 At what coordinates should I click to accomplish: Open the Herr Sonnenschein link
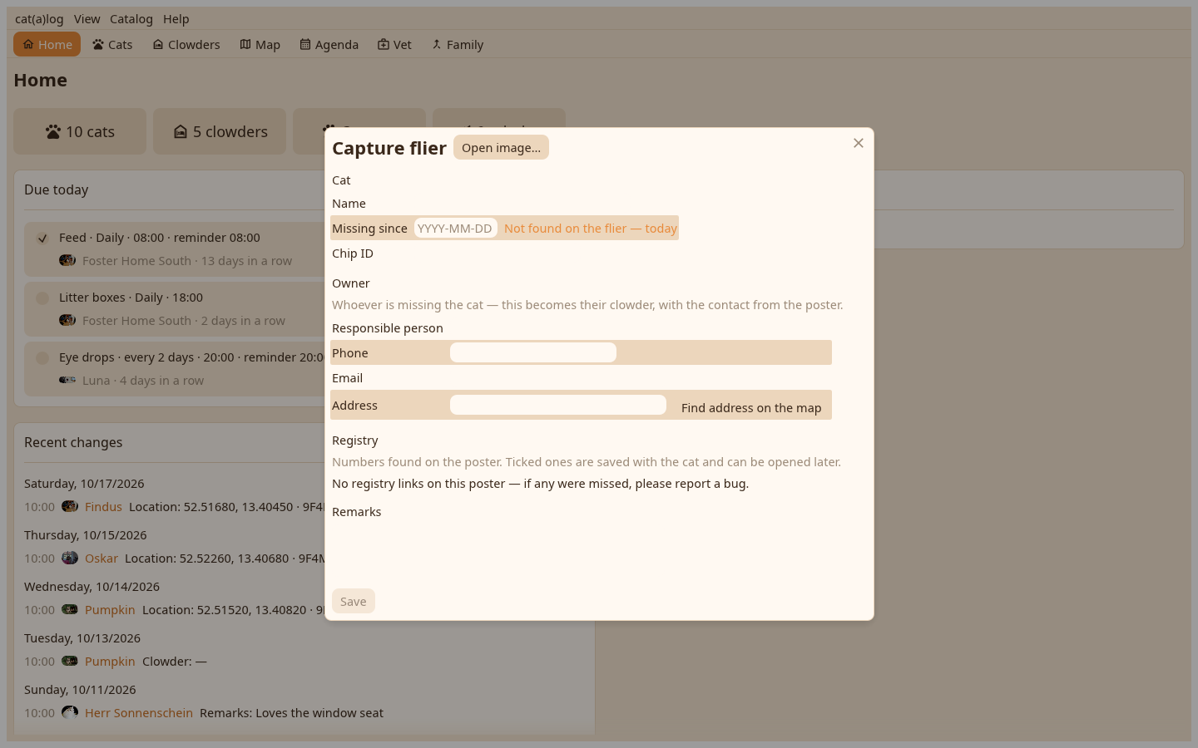(139, 712)
